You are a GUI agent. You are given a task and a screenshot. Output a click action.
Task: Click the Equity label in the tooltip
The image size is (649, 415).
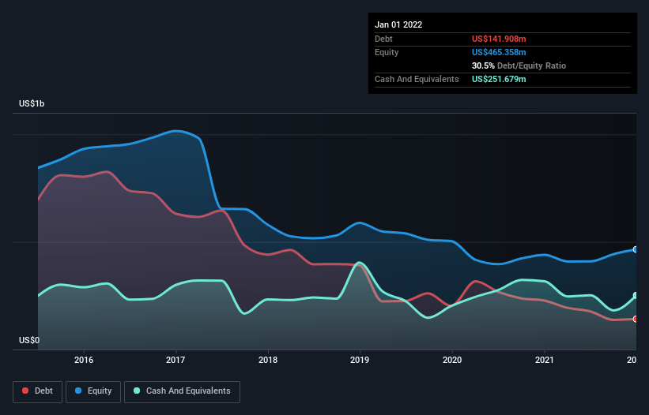pos(387,52)
